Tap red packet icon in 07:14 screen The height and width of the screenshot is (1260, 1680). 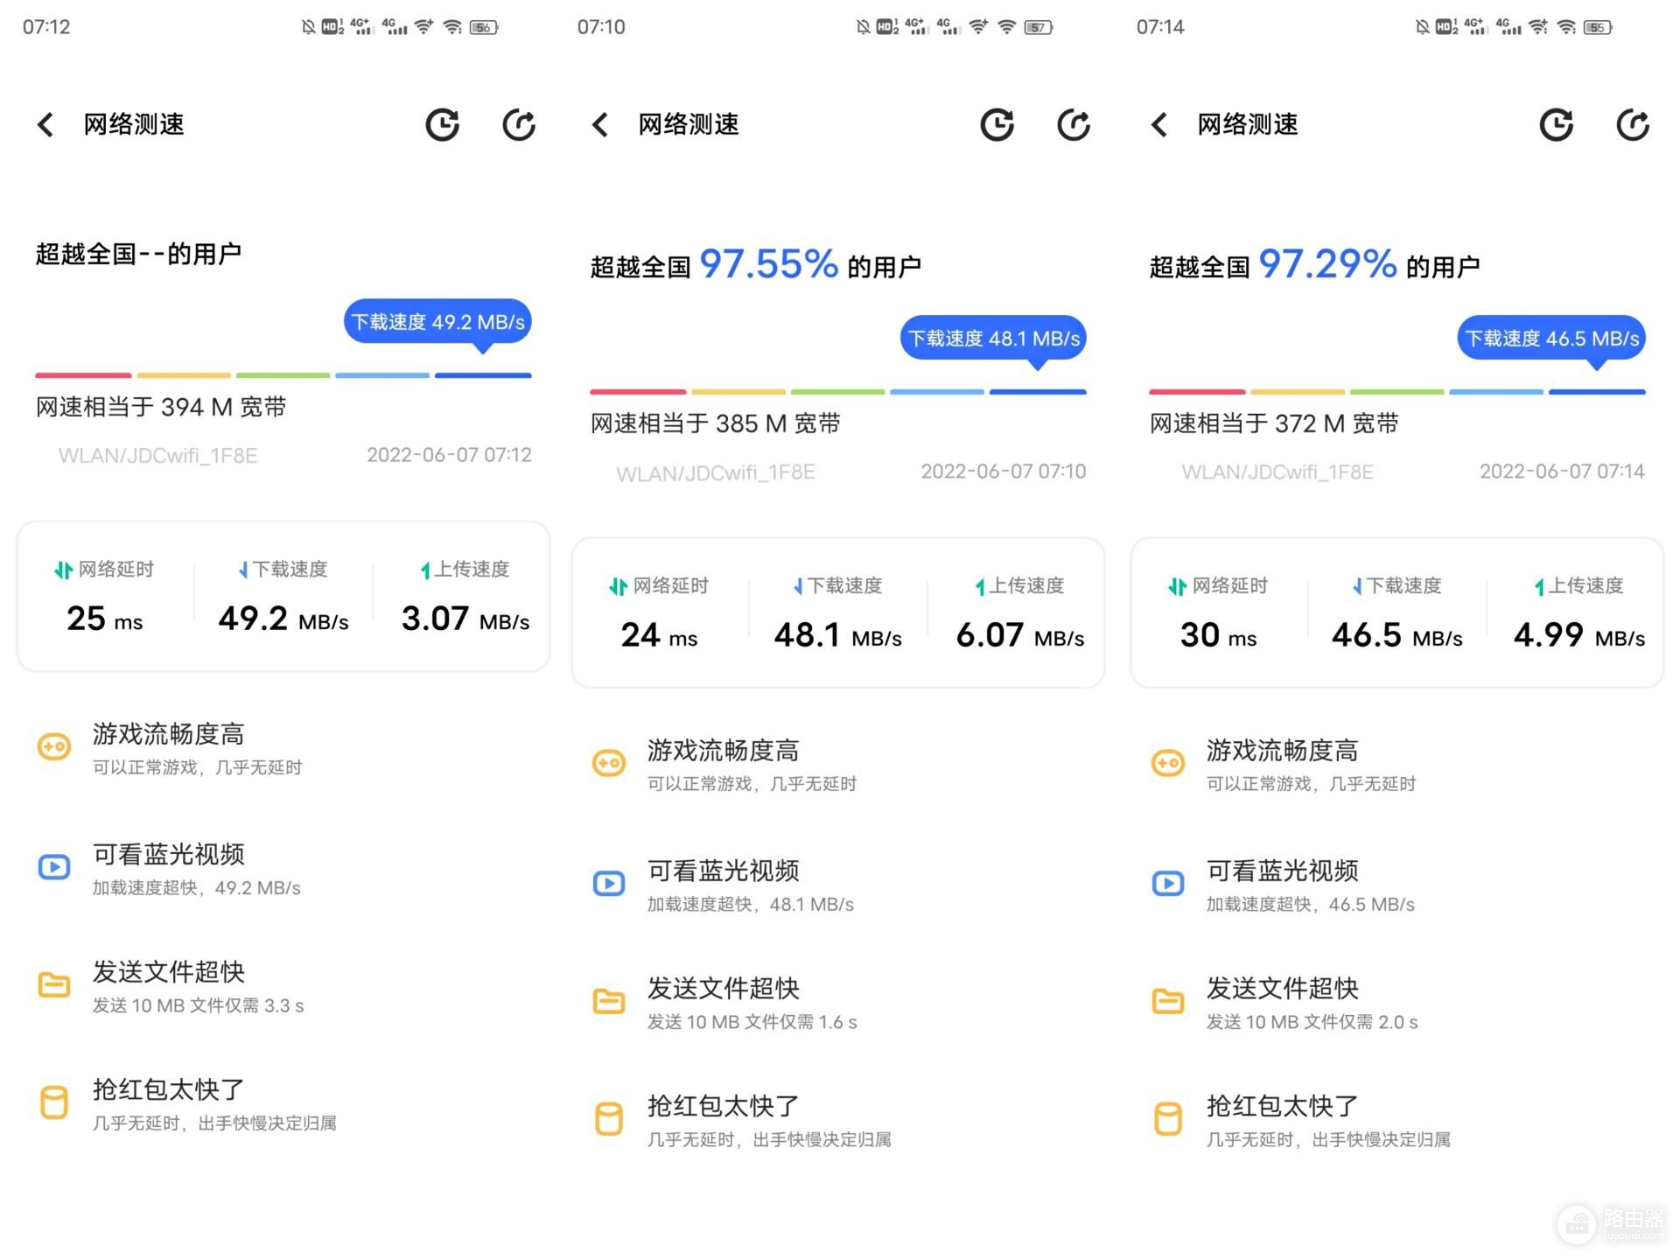1168,1119
